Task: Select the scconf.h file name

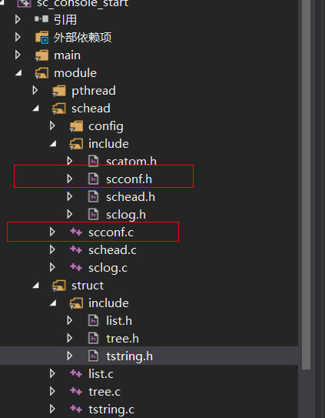Action: click(x=129, y=179)
